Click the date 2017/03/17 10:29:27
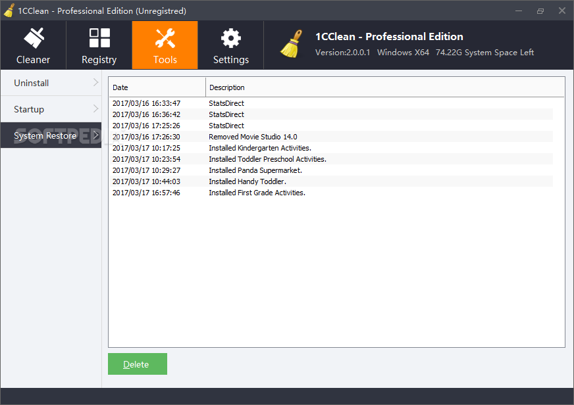Viewport: 574px width, 405px height. click(146, 170)
